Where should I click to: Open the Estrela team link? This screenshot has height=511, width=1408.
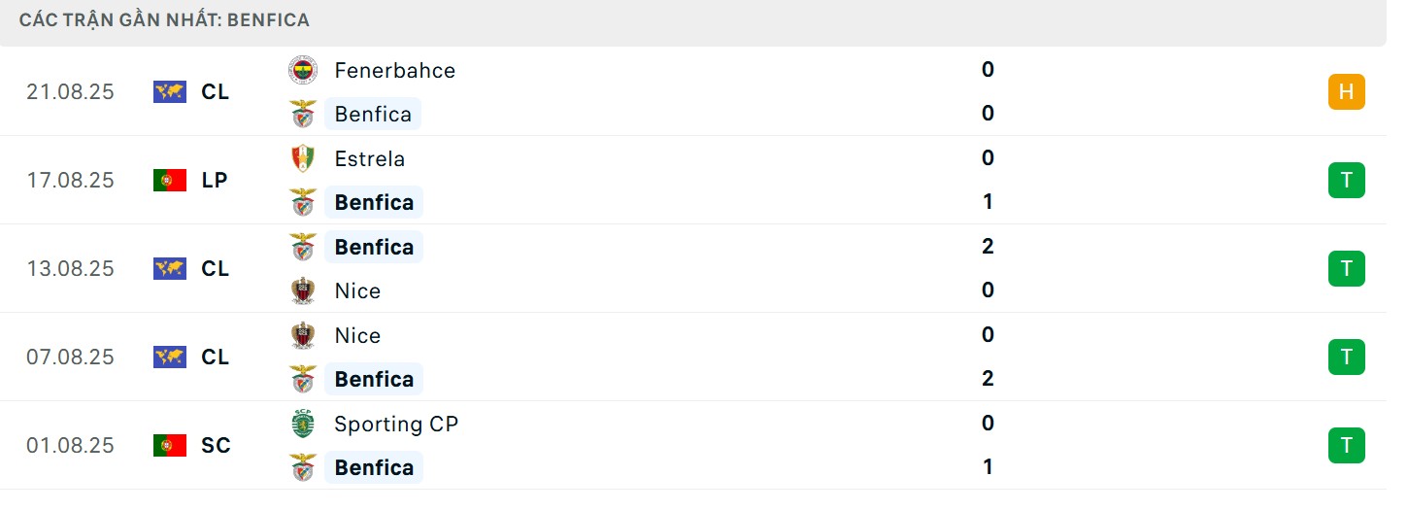click(x=370, y=158)
